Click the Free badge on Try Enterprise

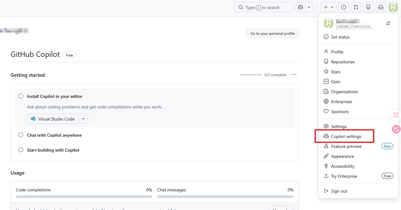click(x=387, y=176)
